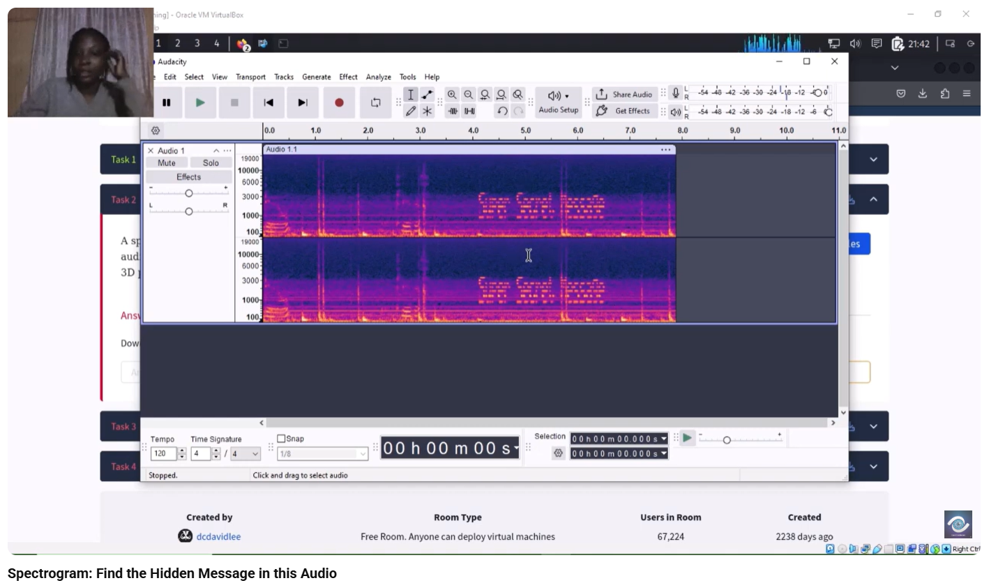The image size is (989, 583).
Task: Open the Audio 1.1 clip options (three dots)
Action: click(666, 149)
